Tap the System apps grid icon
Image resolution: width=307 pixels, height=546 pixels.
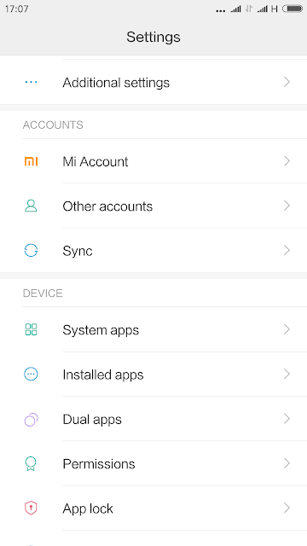[31, 329]
